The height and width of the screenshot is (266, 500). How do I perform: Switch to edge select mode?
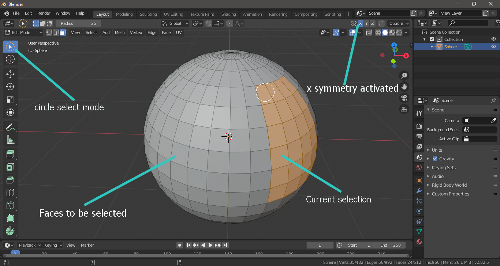[x=56, y=33]
